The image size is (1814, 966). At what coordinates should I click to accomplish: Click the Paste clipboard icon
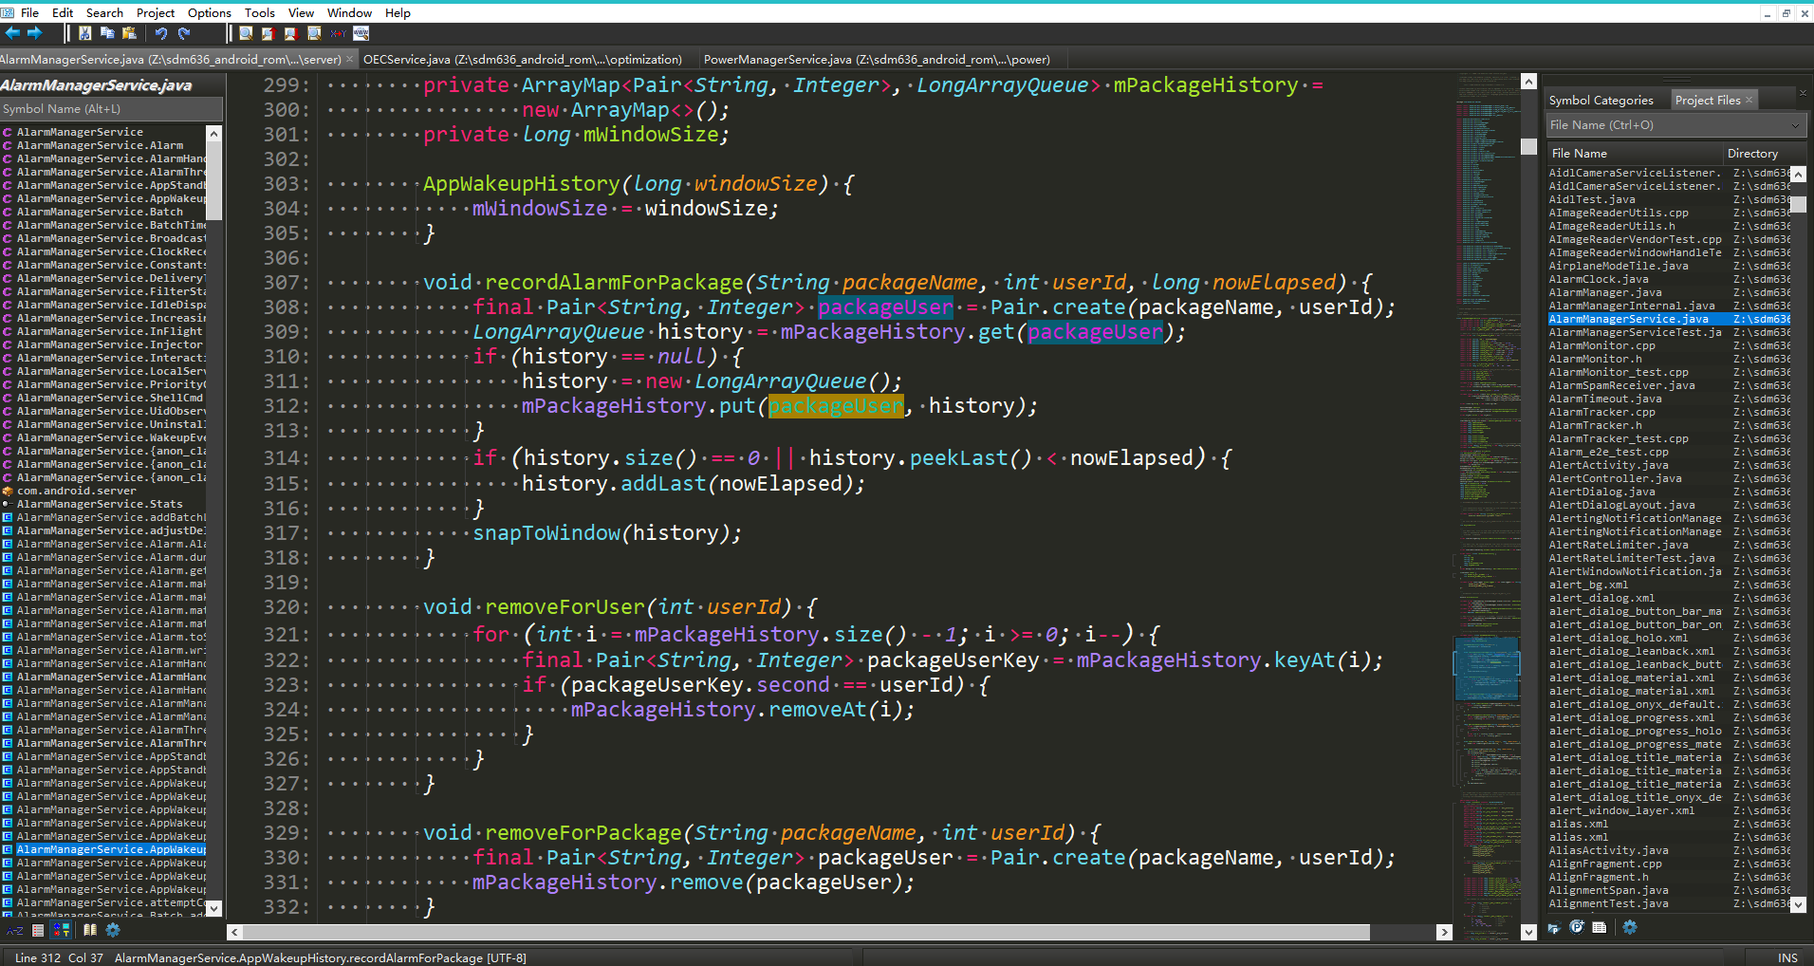(x=129, y=33)
